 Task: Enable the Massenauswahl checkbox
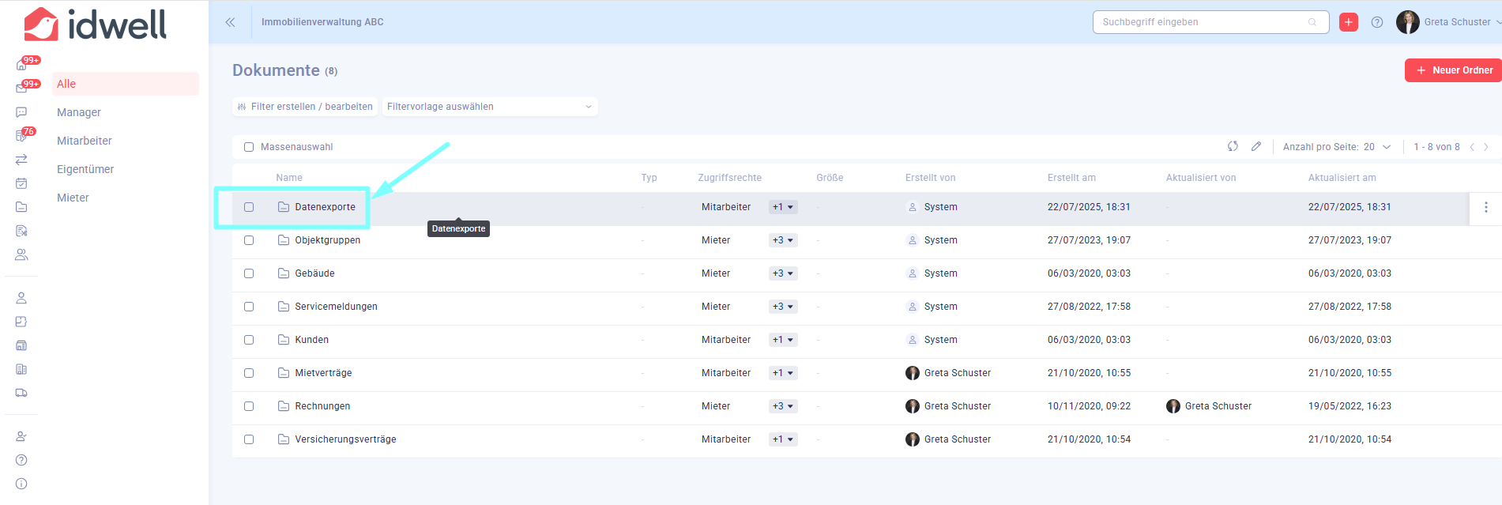(249, 147)
